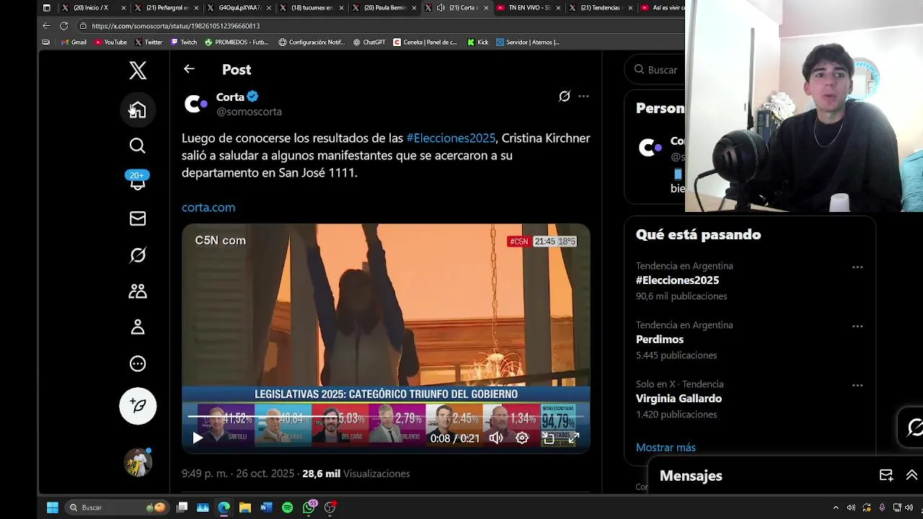Go to the Home feed icon

tap(138, 109)
